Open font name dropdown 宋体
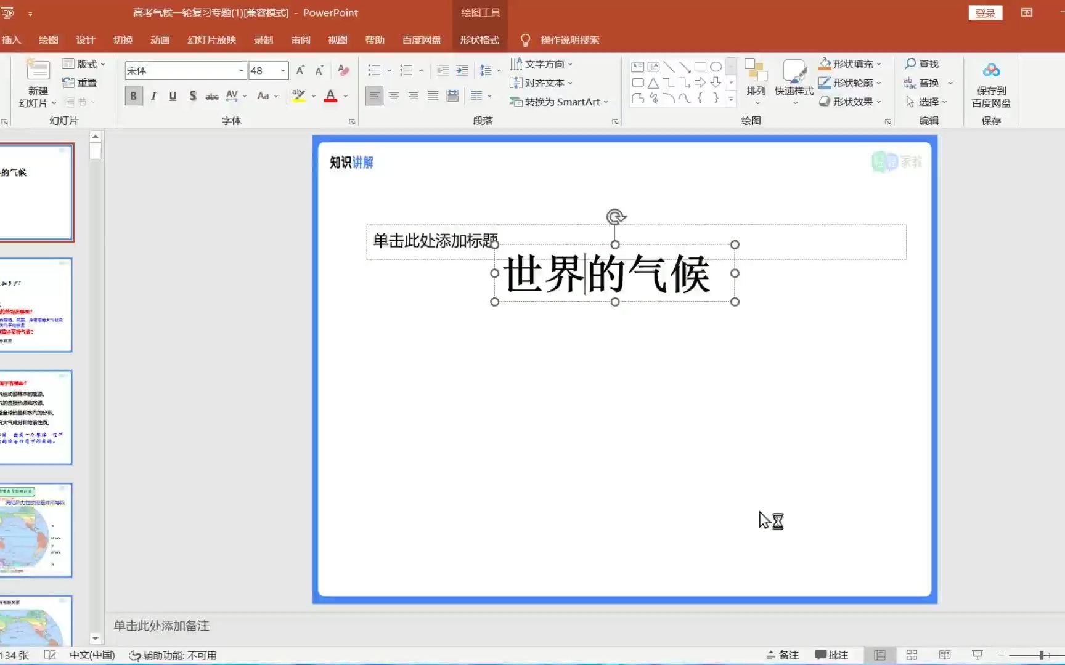This screenshot has width=1065, height=665. [241, 71]
